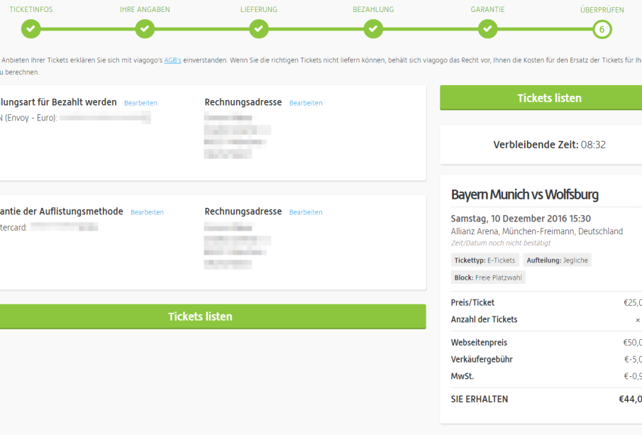Click the Anzahl der Tickets row label

(484, 319)
